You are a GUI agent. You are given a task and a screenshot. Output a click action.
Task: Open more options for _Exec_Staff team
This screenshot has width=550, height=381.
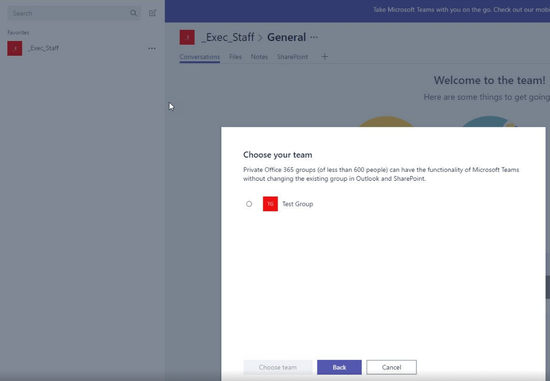[x=151, y=48]
